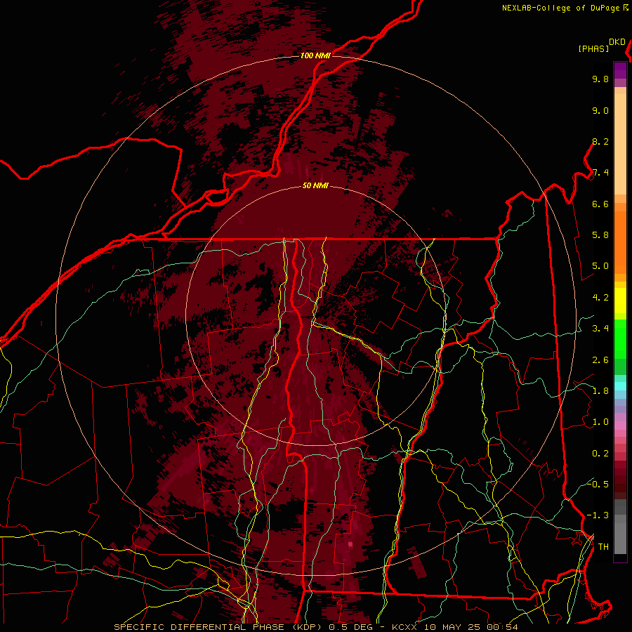Click the [PHAS] legend heading

tap(593, 48)
